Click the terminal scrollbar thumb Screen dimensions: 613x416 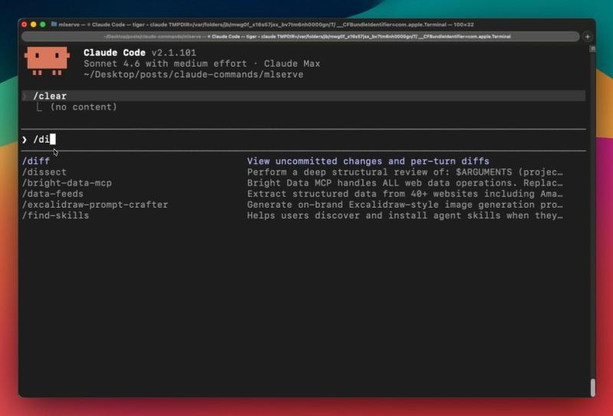coord(592,388)
